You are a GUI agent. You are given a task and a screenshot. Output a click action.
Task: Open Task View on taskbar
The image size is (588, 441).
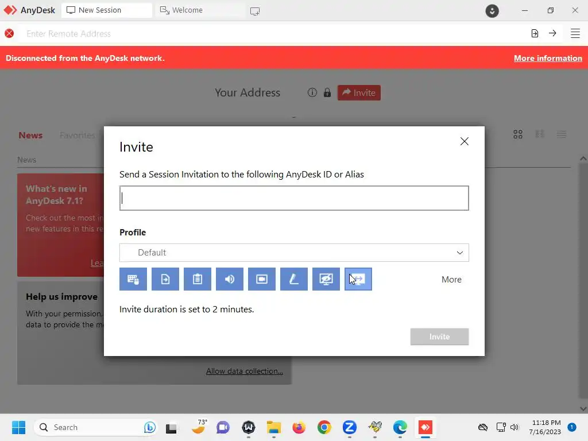[x=171, y=427]
